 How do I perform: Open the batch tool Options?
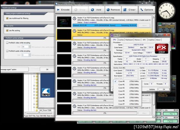click(147, 10)
